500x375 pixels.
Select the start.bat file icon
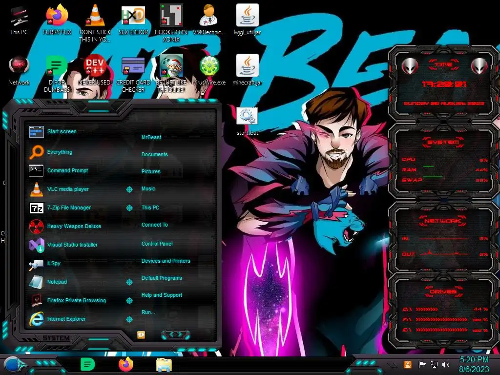(247, 121)
